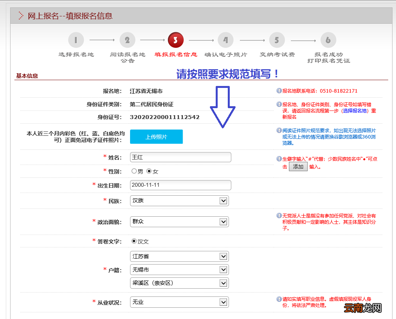Click step label 选择报名地
The image size is (396, 319).
click(76, 54)
